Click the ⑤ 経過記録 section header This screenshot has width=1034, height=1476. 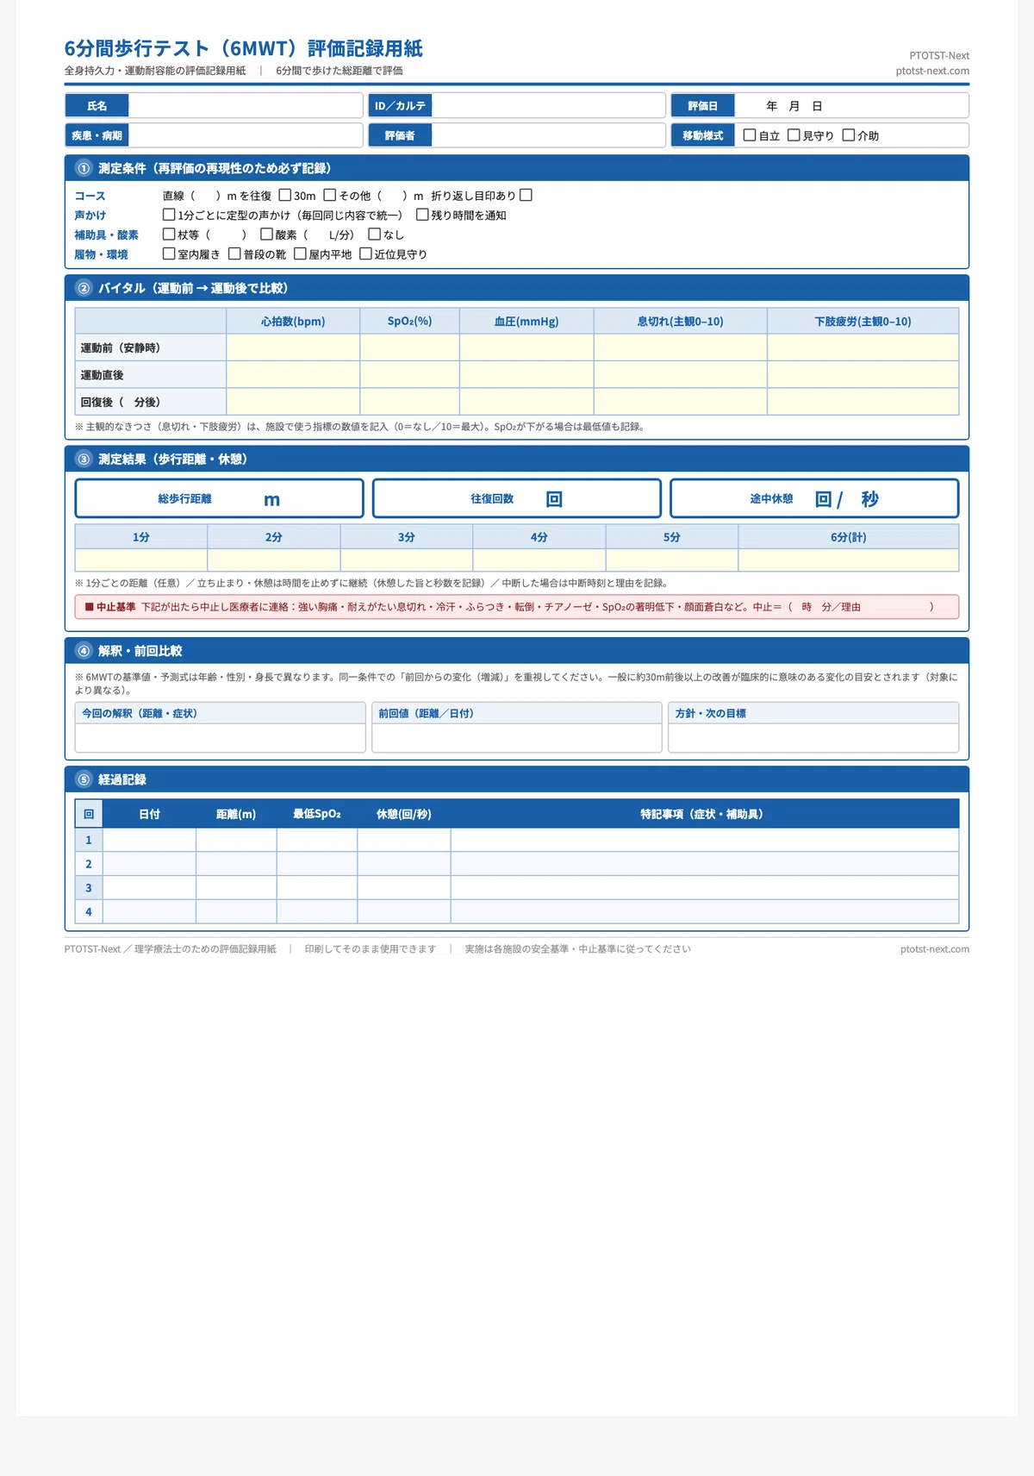point(517,779)
